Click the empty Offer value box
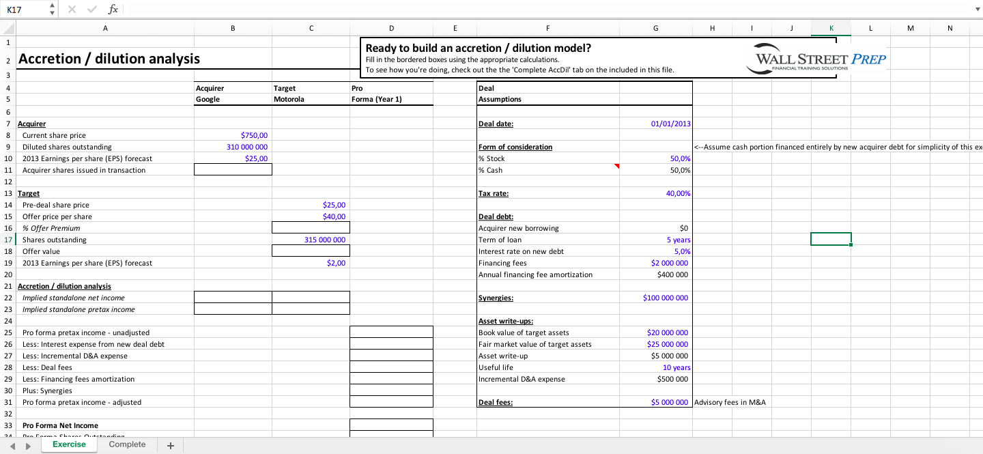The width and height of the screenshot is (983, 454). [311, 251]
